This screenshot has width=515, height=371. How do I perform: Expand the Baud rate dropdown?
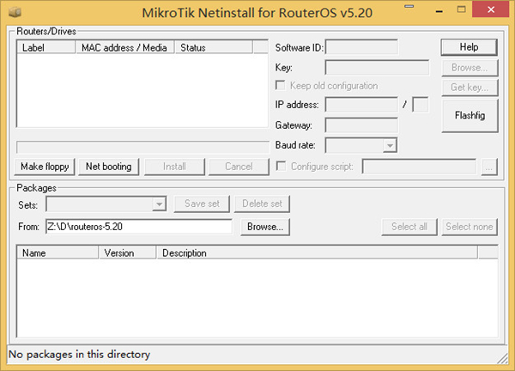pyautogui.click(x=390, y=146)
